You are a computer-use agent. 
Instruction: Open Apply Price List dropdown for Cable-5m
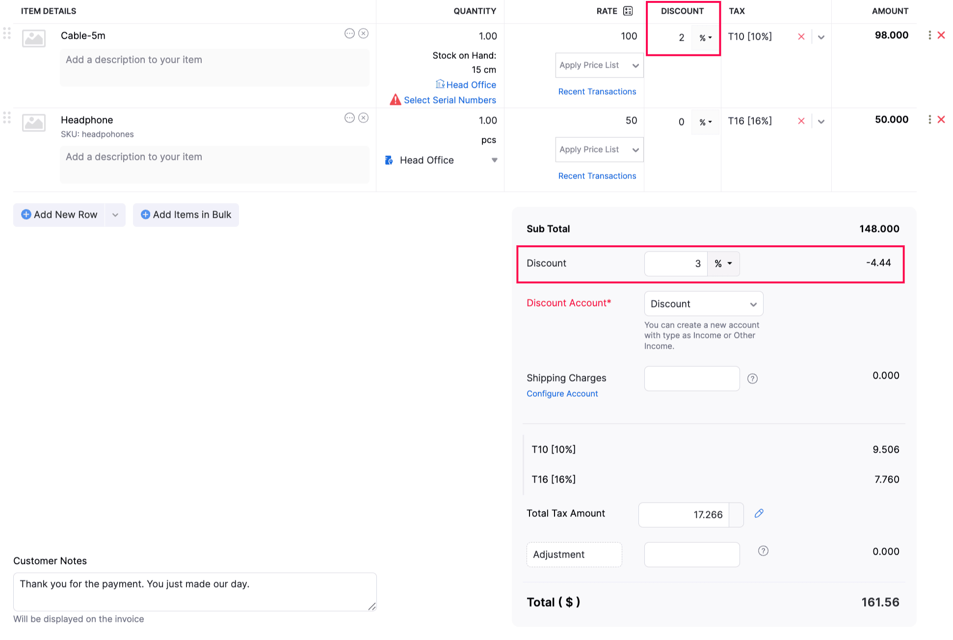[599, 65]
